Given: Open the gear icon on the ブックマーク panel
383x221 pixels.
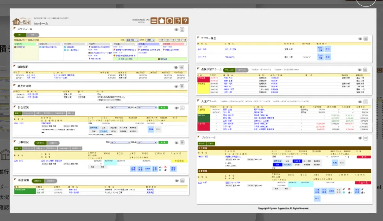Looking at the screenshot, I should pyautogui.click(x=360, y=138).
